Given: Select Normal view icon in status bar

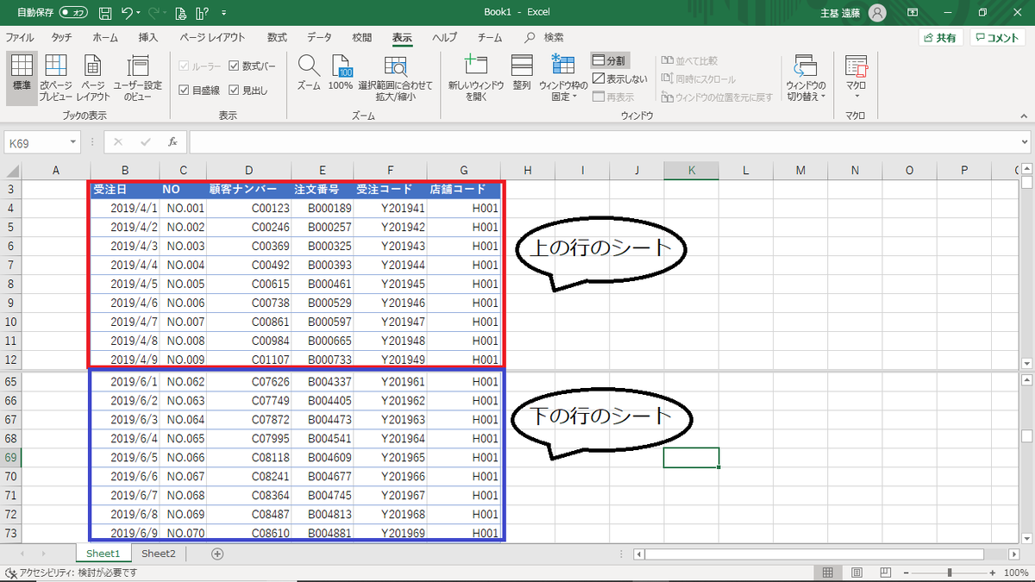Looking at the screenshot, I should 826,573.
